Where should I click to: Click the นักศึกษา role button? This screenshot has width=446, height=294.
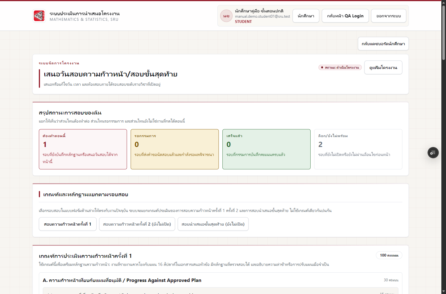point(306,16)
